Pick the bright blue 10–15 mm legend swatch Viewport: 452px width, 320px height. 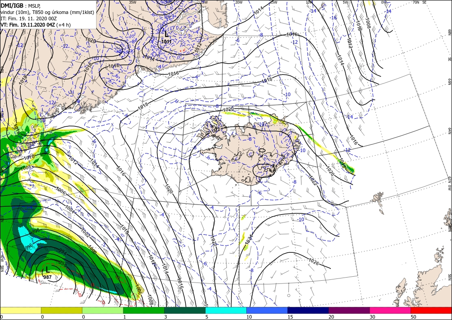coord(267,310)
